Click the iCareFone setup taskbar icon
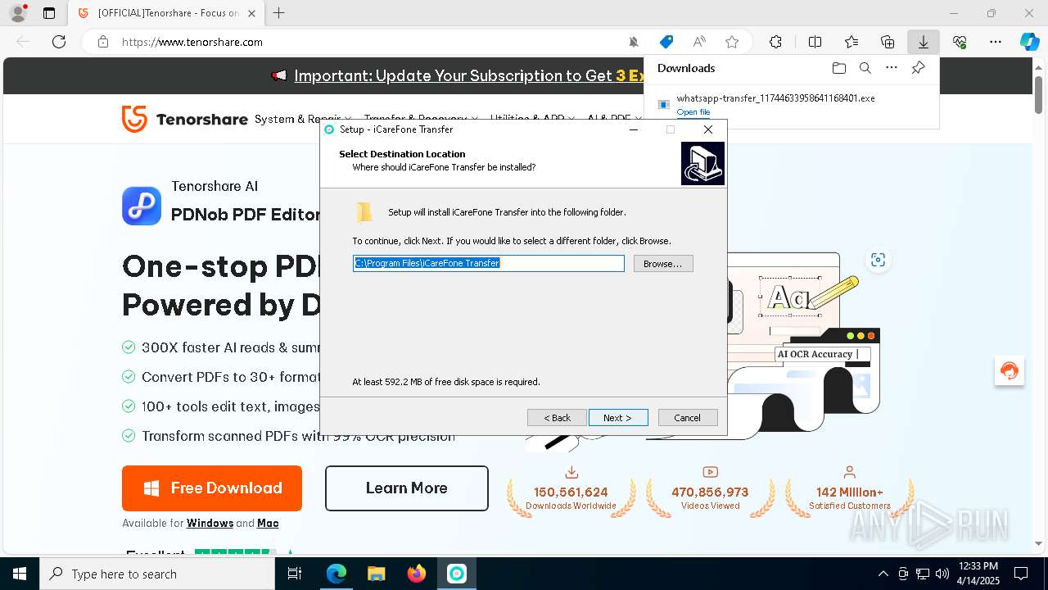 click(457, 574)
